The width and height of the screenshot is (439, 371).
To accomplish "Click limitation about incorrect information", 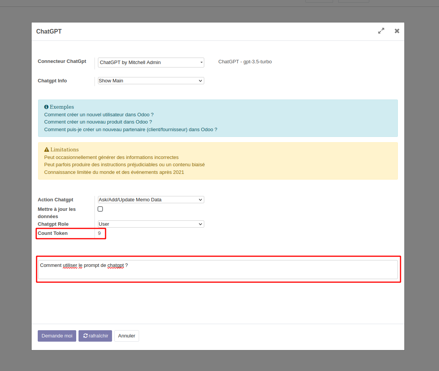I will coord(111,157).
